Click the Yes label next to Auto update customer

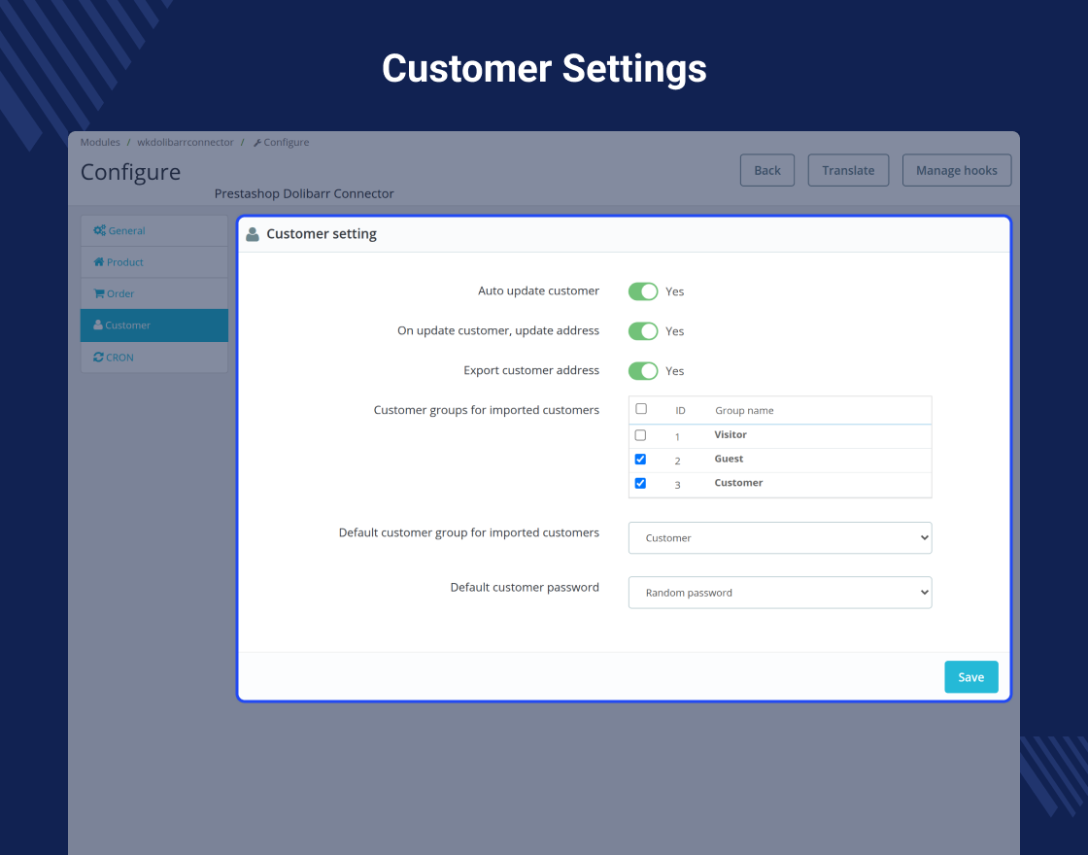[674, 291]
